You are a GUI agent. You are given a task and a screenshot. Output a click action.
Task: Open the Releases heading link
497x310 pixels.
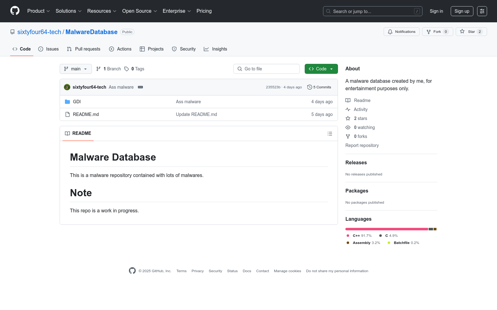(x=356, y=163)
